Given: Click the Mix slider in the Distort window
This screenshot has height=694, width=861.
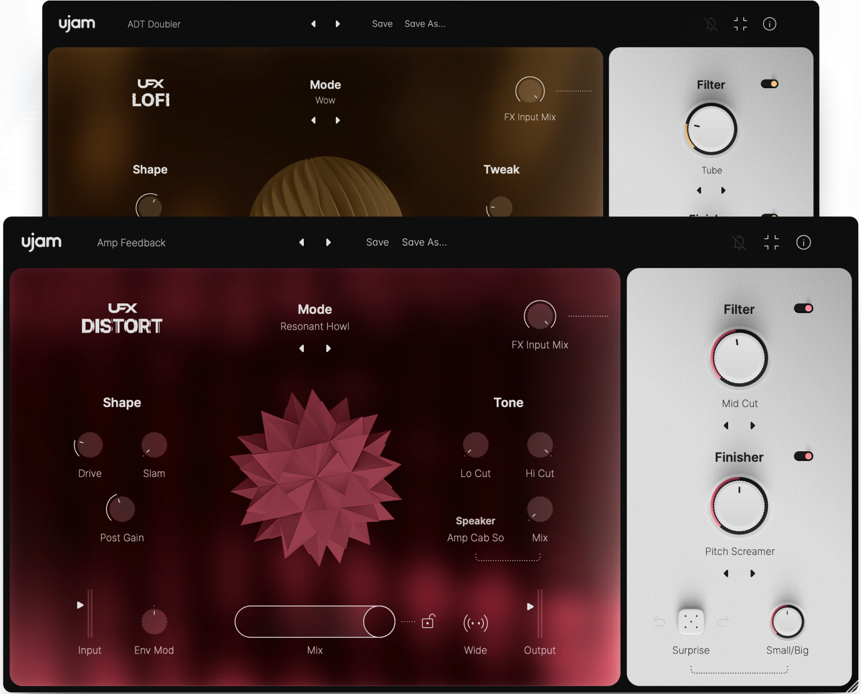Looking at the screenshot, I should pos(314,622).
